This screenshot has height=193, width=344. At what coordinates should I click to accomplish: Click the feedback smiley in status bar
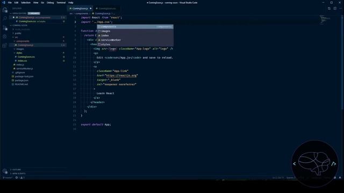pos(335,177)
